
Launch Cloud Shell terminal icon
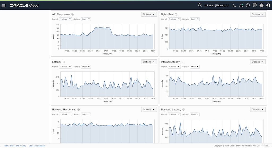click(234, 5)
